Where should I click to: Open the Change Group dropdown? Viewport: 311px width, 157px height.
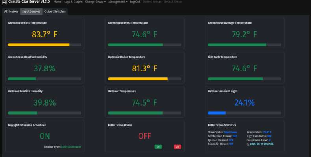coord(95,2)
